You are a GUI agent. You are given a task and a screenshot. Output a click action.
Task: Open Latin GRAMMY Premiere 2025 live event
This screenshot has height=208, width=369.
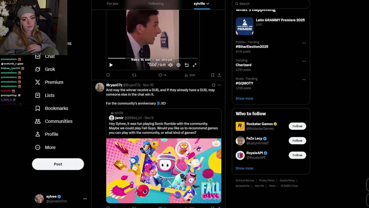click(x=271, y=26)
